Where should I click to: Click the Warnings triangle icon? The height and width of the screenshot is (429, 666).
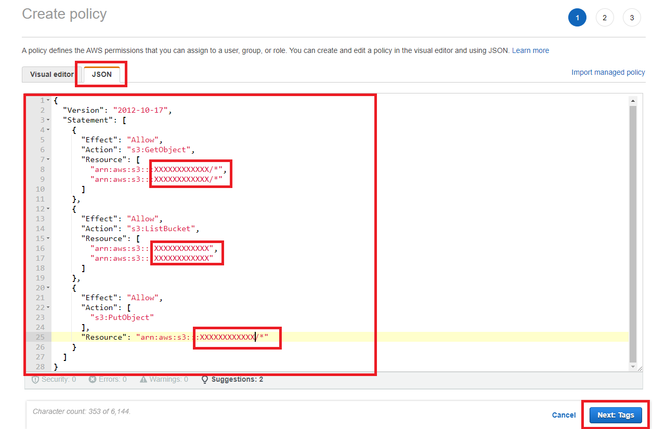pyautogui.click(x=143, y=380)
